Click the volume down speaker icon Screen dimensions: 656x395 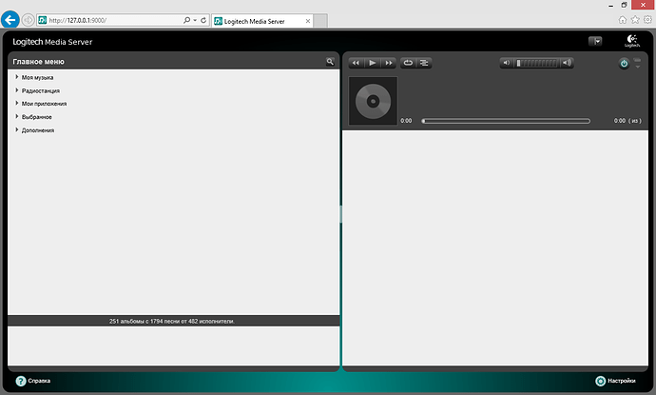point(508,63)
